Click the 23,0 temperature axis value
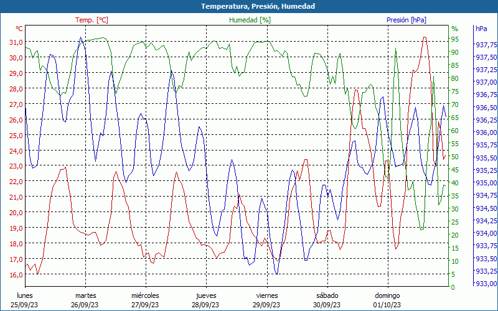This screenshot has width=498, height=311. coord(17,166)
